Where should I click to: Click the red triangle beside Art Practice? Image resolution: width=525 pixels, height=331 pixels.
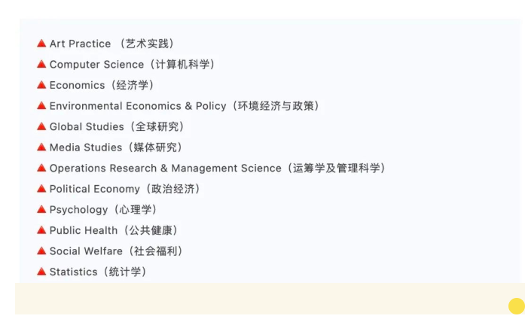coord(41,44)
